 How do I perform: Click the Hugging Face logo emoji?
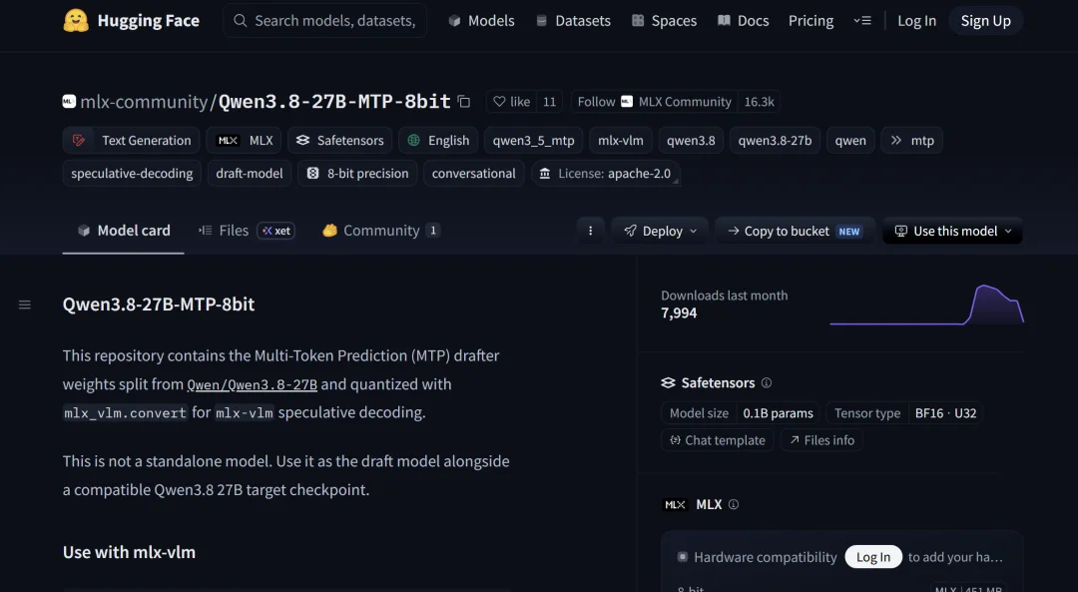pyautogui.click(x=76, y=21)
